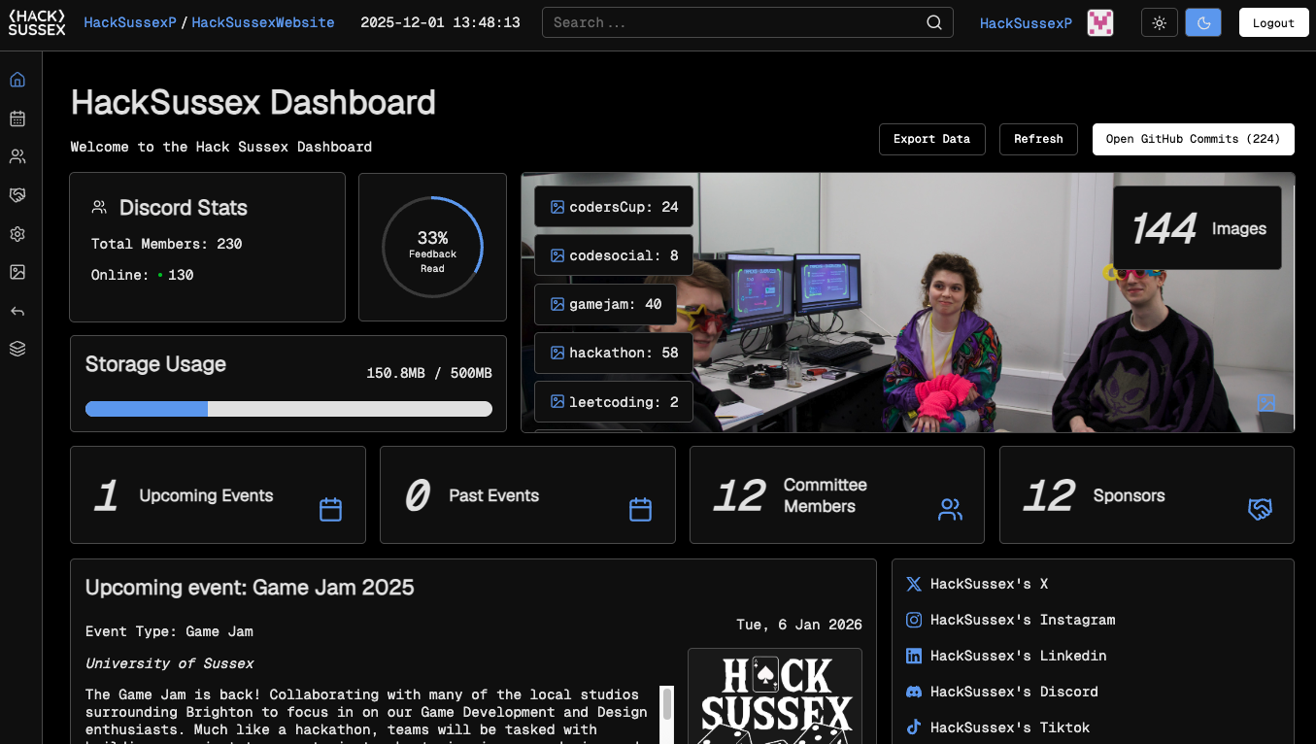Click the back arrow icon in the sidebar
This screenshot has height=744, width=1316.
point(17,310)
